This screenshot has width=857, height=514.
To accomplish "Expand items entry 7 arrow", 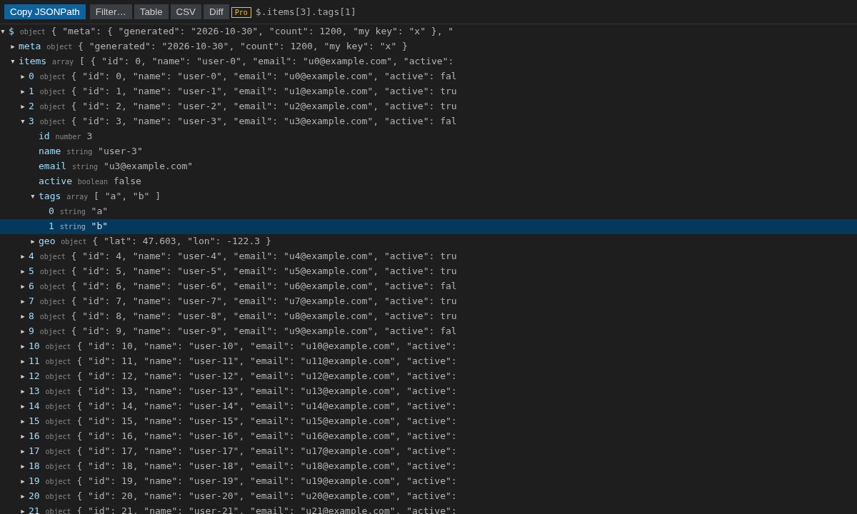I will tap(23, 301).
